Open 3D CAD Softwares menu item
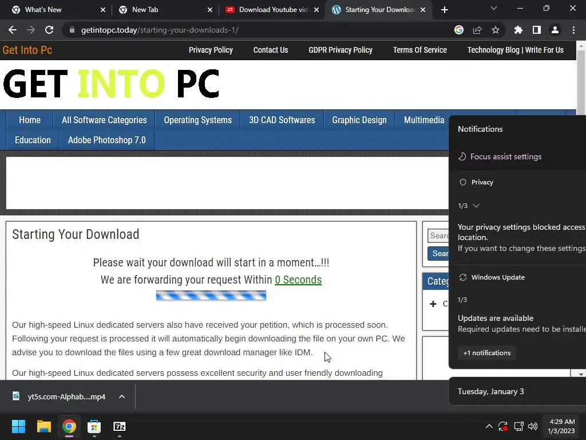Image resolution: width=586 pixels, height=440 pixels. [282, 120]
